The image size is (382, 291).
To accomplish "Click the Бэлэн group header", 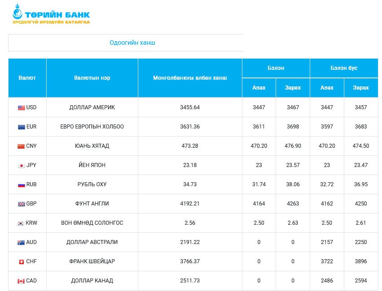I will click(276, 68).
